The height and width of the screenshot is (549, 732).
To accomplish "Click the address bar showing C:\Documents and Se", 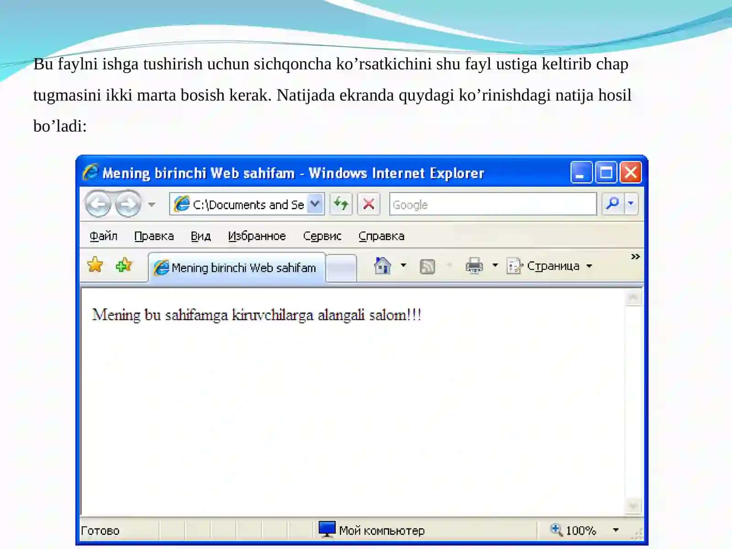I will (x=247, y=204).
